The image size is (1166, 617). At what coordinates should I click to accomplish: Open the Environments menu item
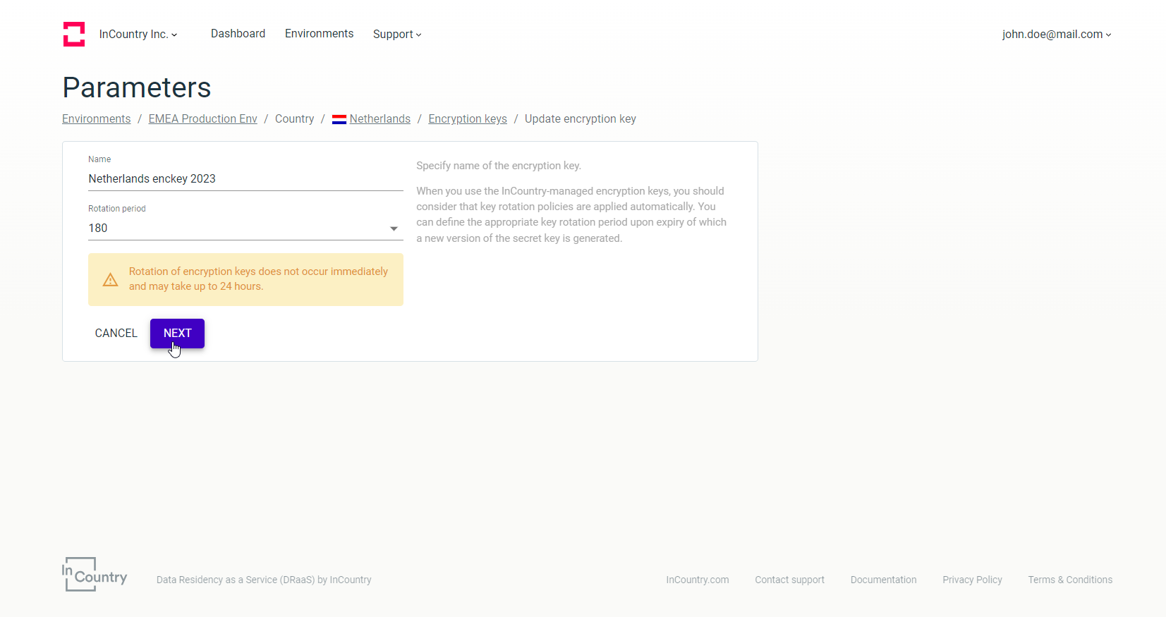click(x=319, y=33)
